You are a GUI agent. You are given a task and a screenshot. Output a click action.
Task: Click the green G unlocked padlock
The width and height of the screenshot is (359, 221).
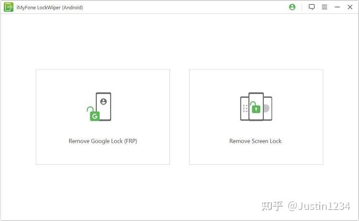coord(94,115)
